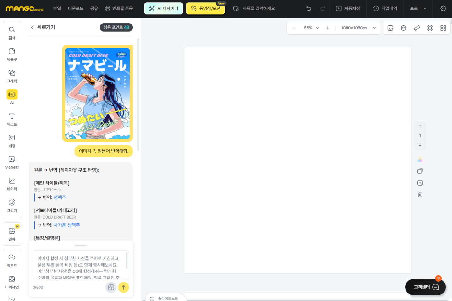452x301 pixels.
Task: Expand the 프로 account dropdown
Action: pos(418,8)
